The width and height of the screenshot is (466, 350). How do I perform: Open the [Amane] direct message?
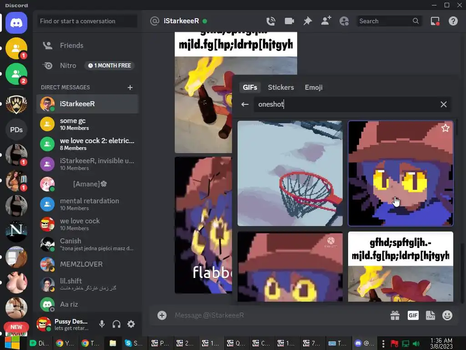pos(87,184)
